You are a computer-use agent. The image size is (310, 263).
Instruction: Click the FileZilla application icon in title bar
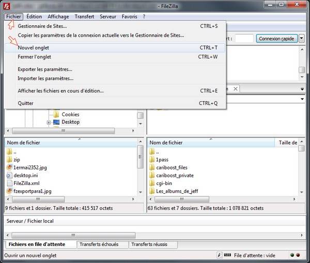(7, 6)
